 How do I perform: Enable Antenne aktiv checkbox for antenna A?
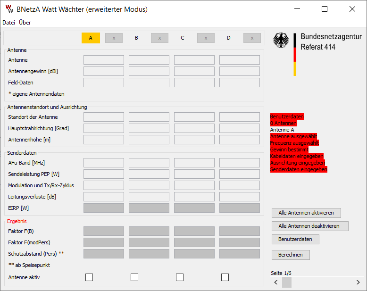tap(89, 277)
